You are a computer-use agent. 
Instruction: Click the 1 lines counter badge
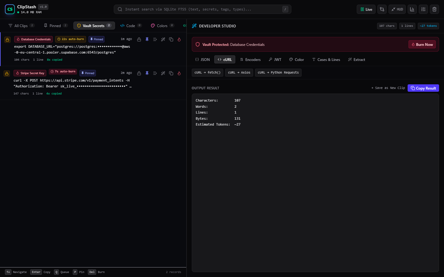point(407,26)
